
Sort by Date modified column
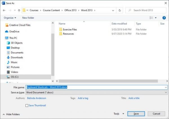point(119,24)
